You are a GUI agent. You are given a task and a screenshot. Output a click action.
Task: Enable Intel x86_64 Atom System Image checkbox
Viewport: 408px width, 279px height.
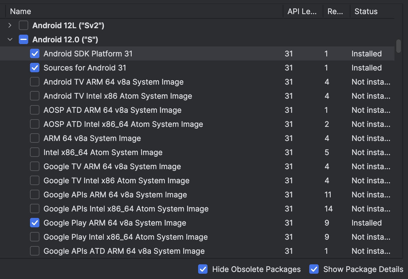[35, 152]
